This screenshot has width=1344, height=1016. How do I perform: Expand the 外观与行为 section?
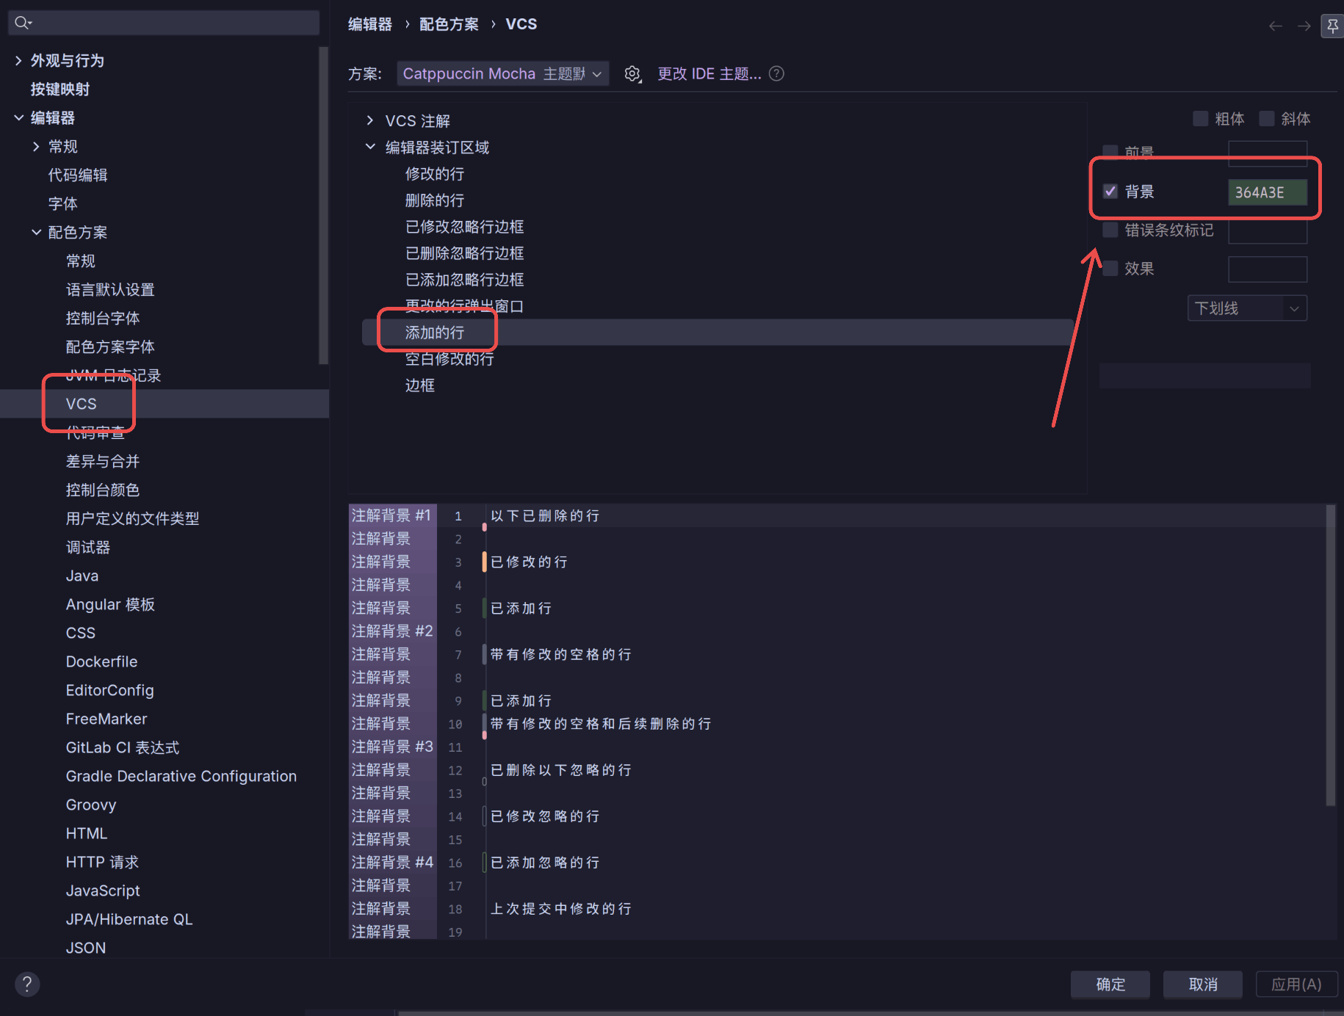(x=18, y=60)
